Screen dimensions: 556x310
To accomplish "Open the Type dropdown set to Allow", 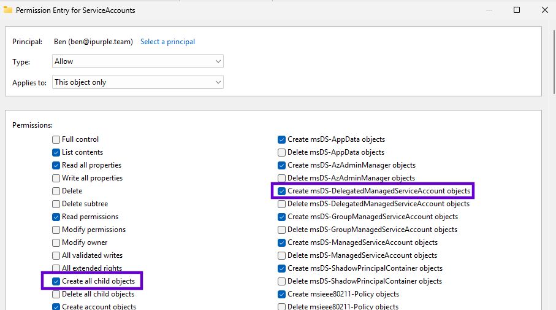I will pyautogui.click(x=138, y=61).
